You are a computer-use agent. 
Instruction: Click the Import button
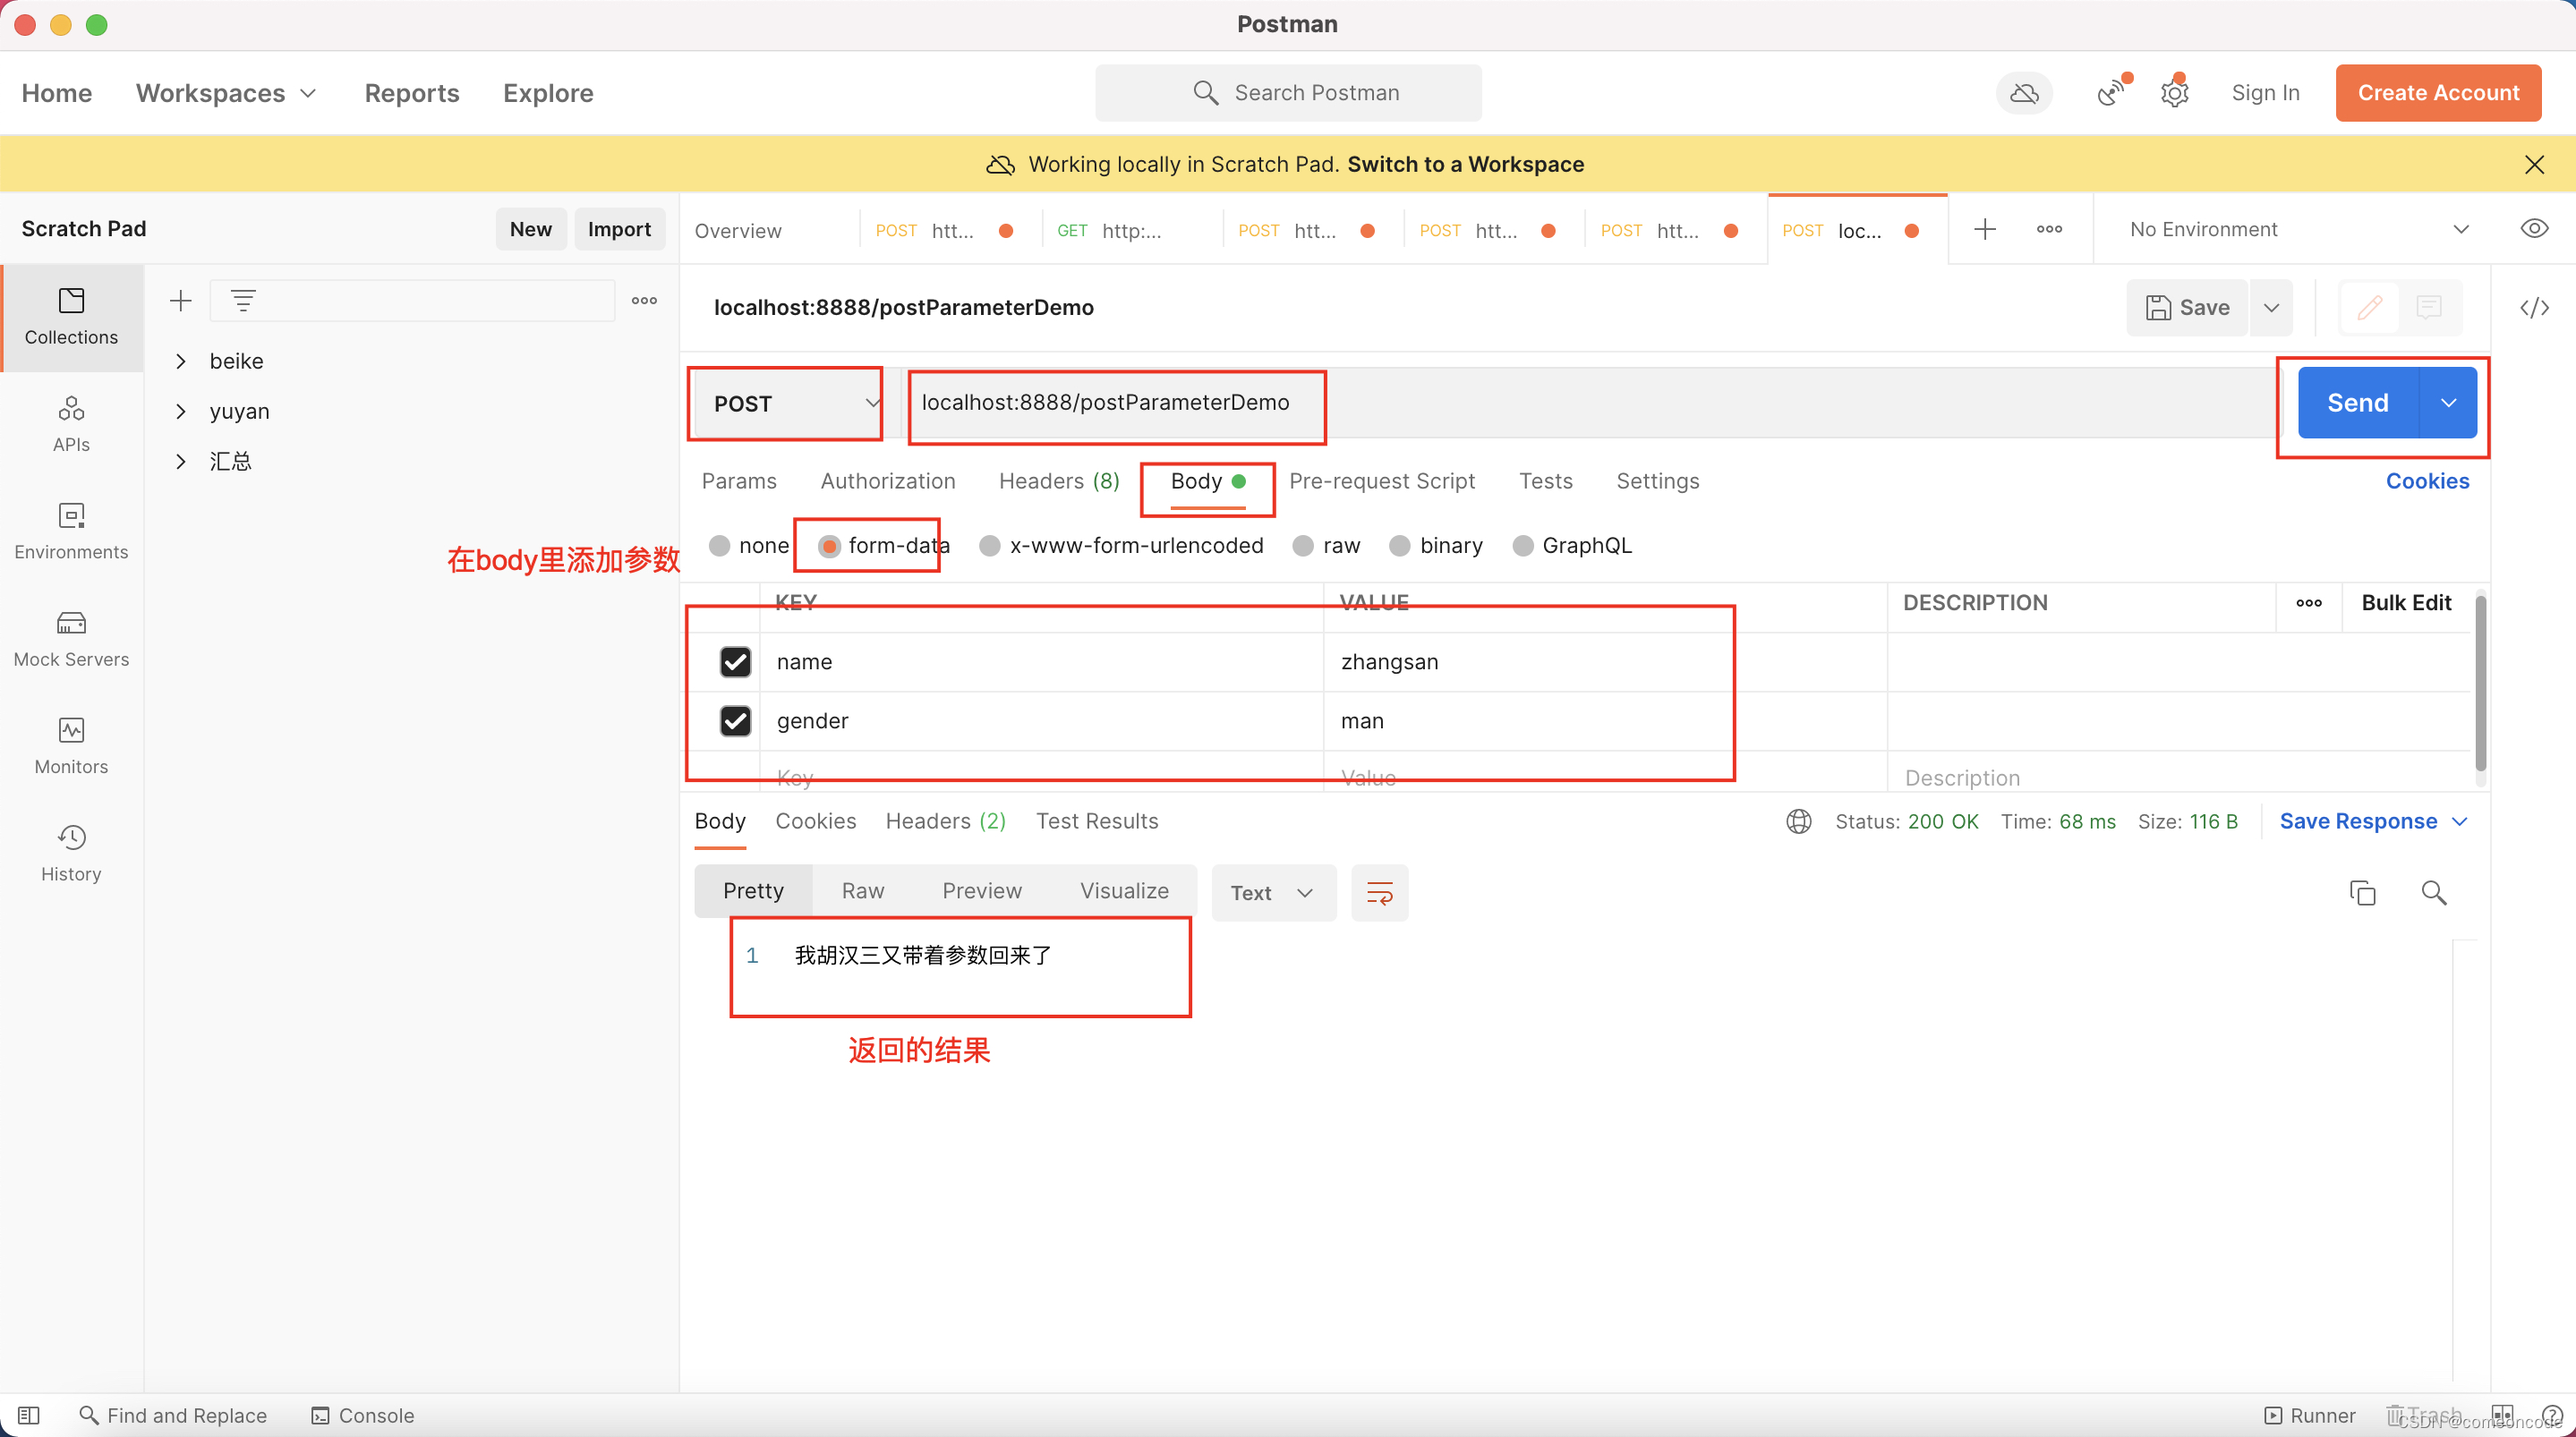[619, 229]
